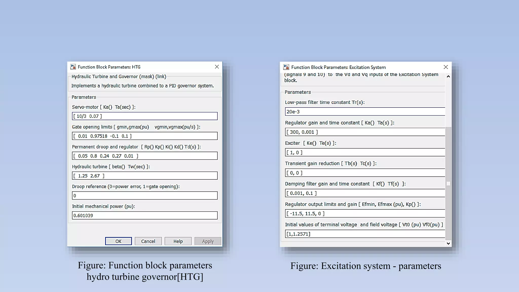Click the 'Function Block Parameters: HTG' title text
Viewport: 519px width, 292px height.
click(109, 67)
